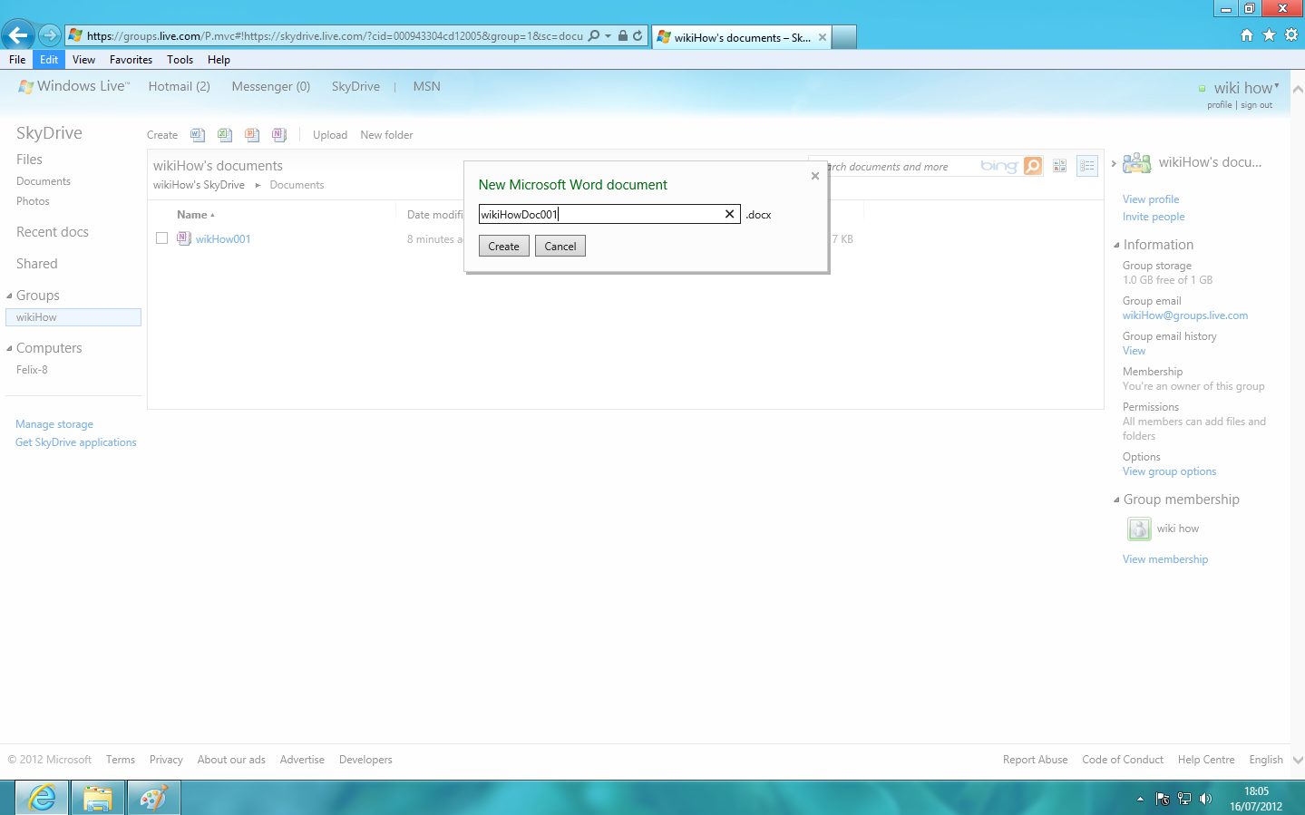The image size is (1305, 815).
Task: Open the Tools menu
Action: tap(180, 60)
